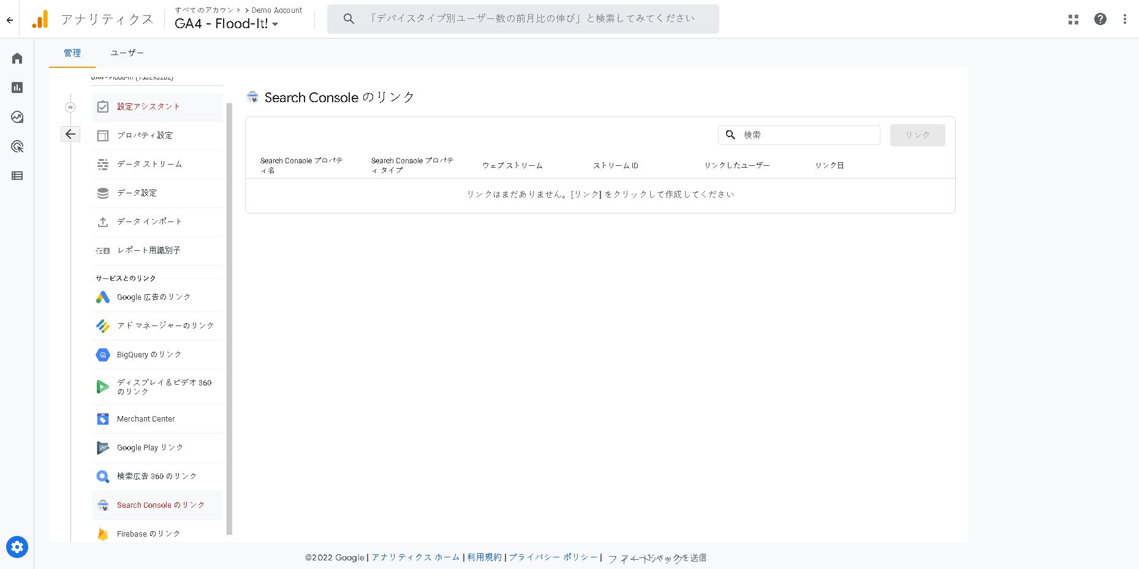Open データ ストリーム menu item
1139x569 pixels.
pyautogui.click(x=157, y=165)
